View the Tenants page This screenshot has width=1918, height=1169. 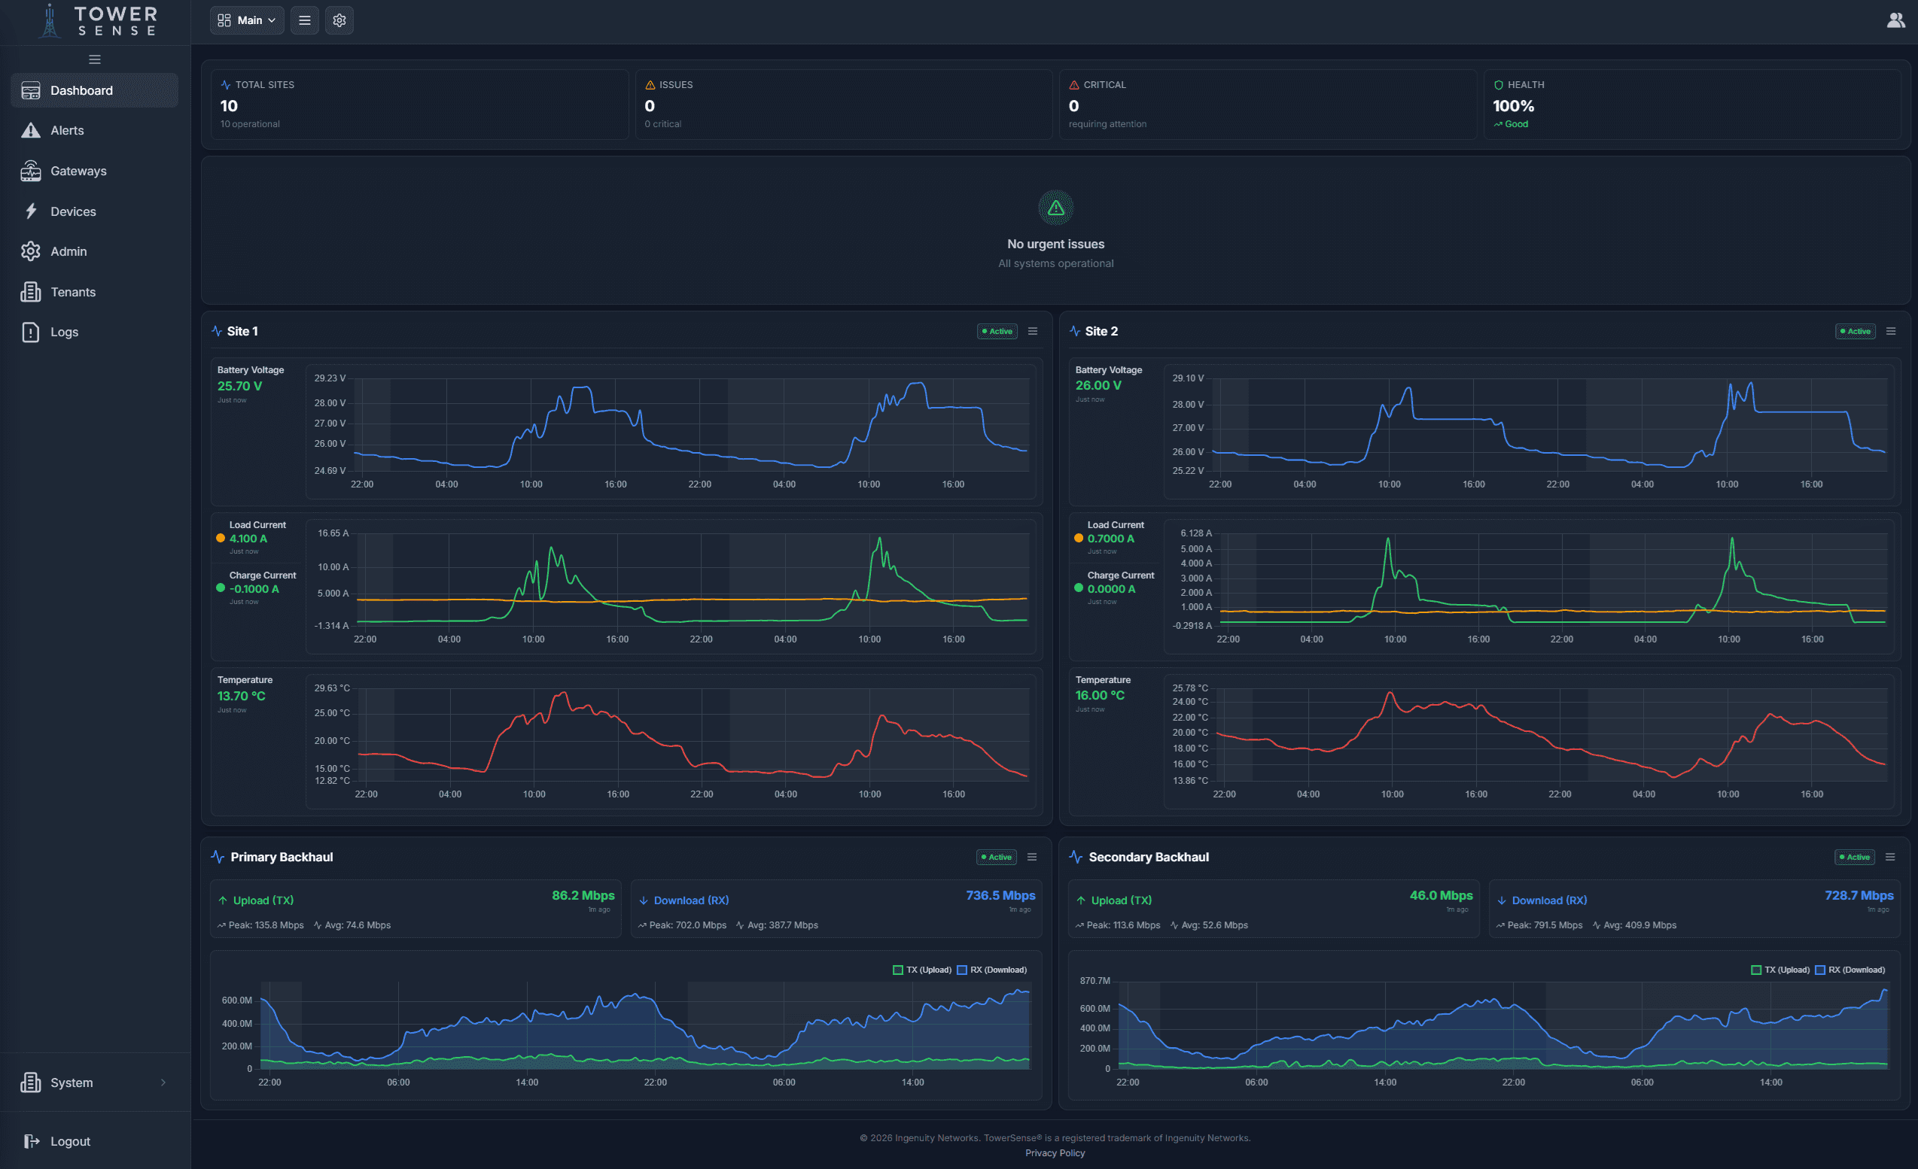pyautogui.click(x=74, y=292)
